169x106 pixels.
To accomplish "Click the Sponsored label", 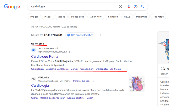I will click(x=38, y=44).
